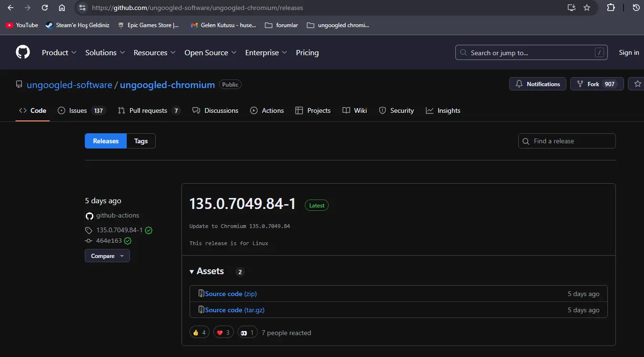Click the Fork button
Screen dimensions: 644x357
click(x=597, y=84)
